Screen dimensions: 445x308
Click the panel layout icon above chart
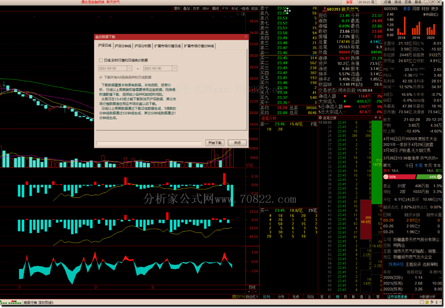coord(243,14)
